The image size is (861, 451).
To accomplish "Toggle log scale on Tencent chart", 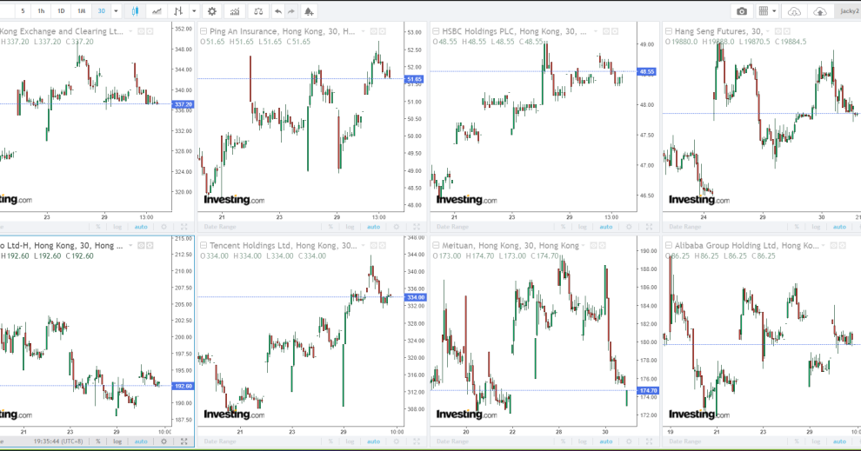I will (350, 441).
